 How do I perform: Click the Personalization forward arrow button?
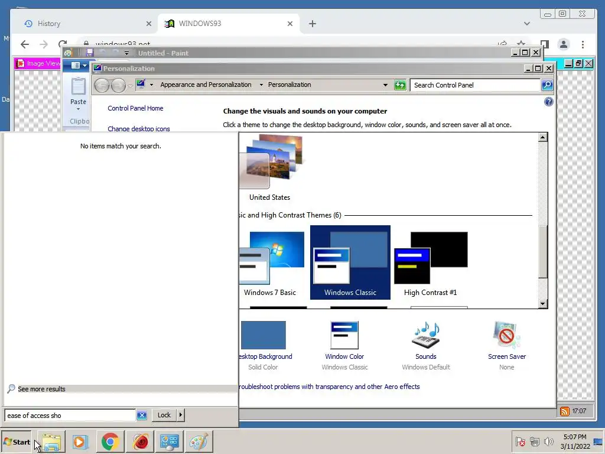point(118,85)
